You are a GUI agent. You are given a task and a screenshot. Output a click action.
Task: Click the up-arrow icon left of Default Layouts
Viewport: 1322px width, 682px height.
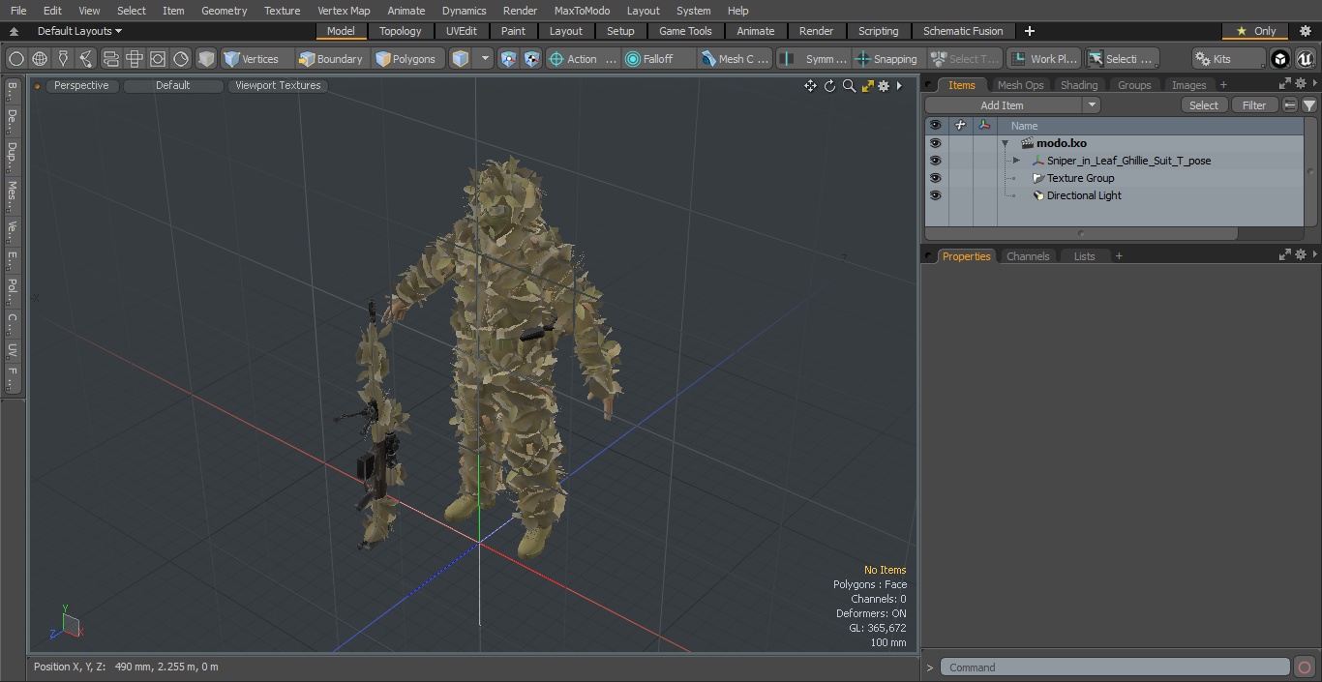point(14,32)
